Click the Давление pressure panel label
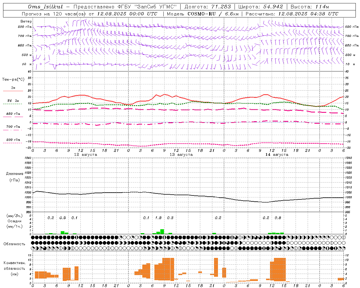The width and height of the screenshot is (360, 288). (x=15, y=174)
